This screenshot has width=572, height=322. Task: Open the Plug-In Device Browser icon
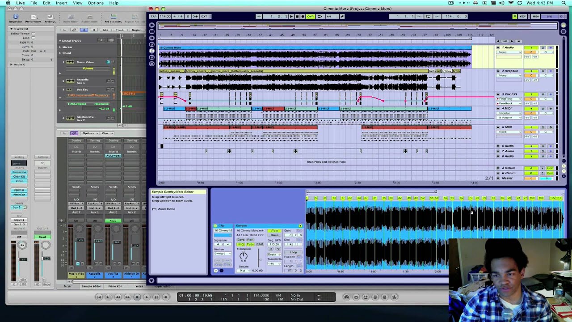tap(152, 38)
